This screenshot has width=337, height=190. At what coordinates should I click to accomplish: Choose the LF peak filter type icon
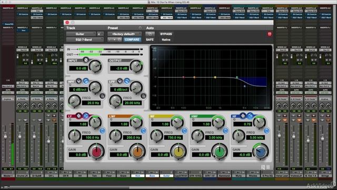tap(78, 116)
